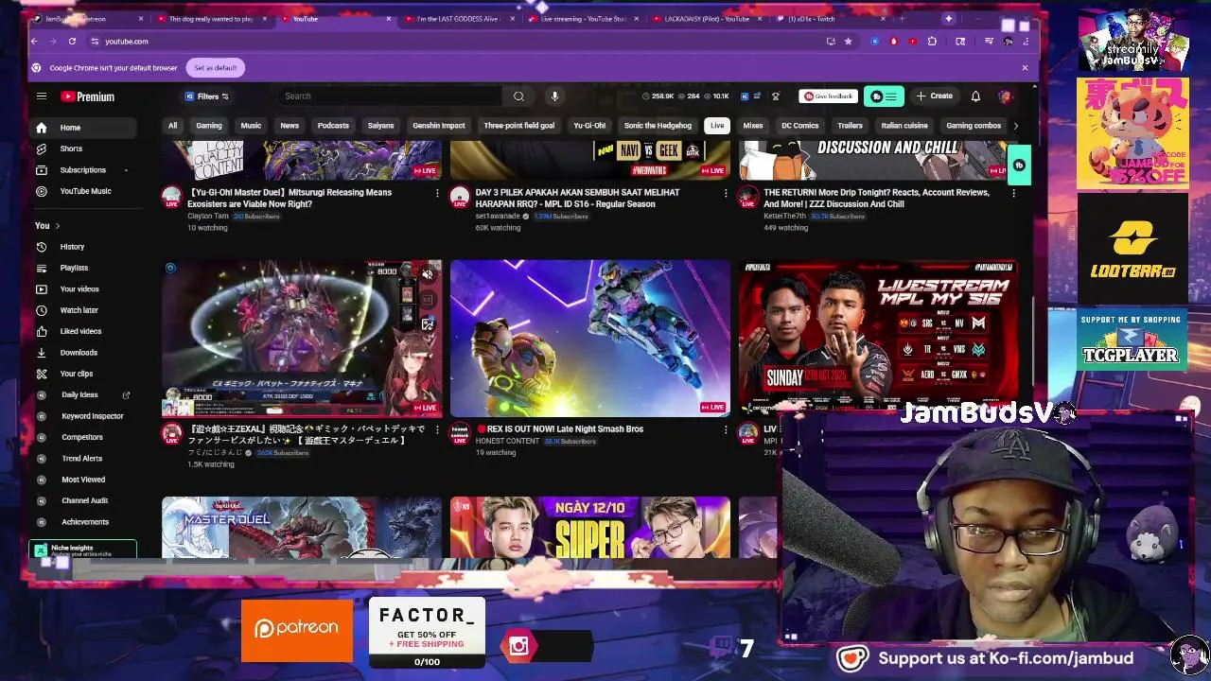Select the Three-point field goal chip
Screen dimensions: 1211x681
518,126
